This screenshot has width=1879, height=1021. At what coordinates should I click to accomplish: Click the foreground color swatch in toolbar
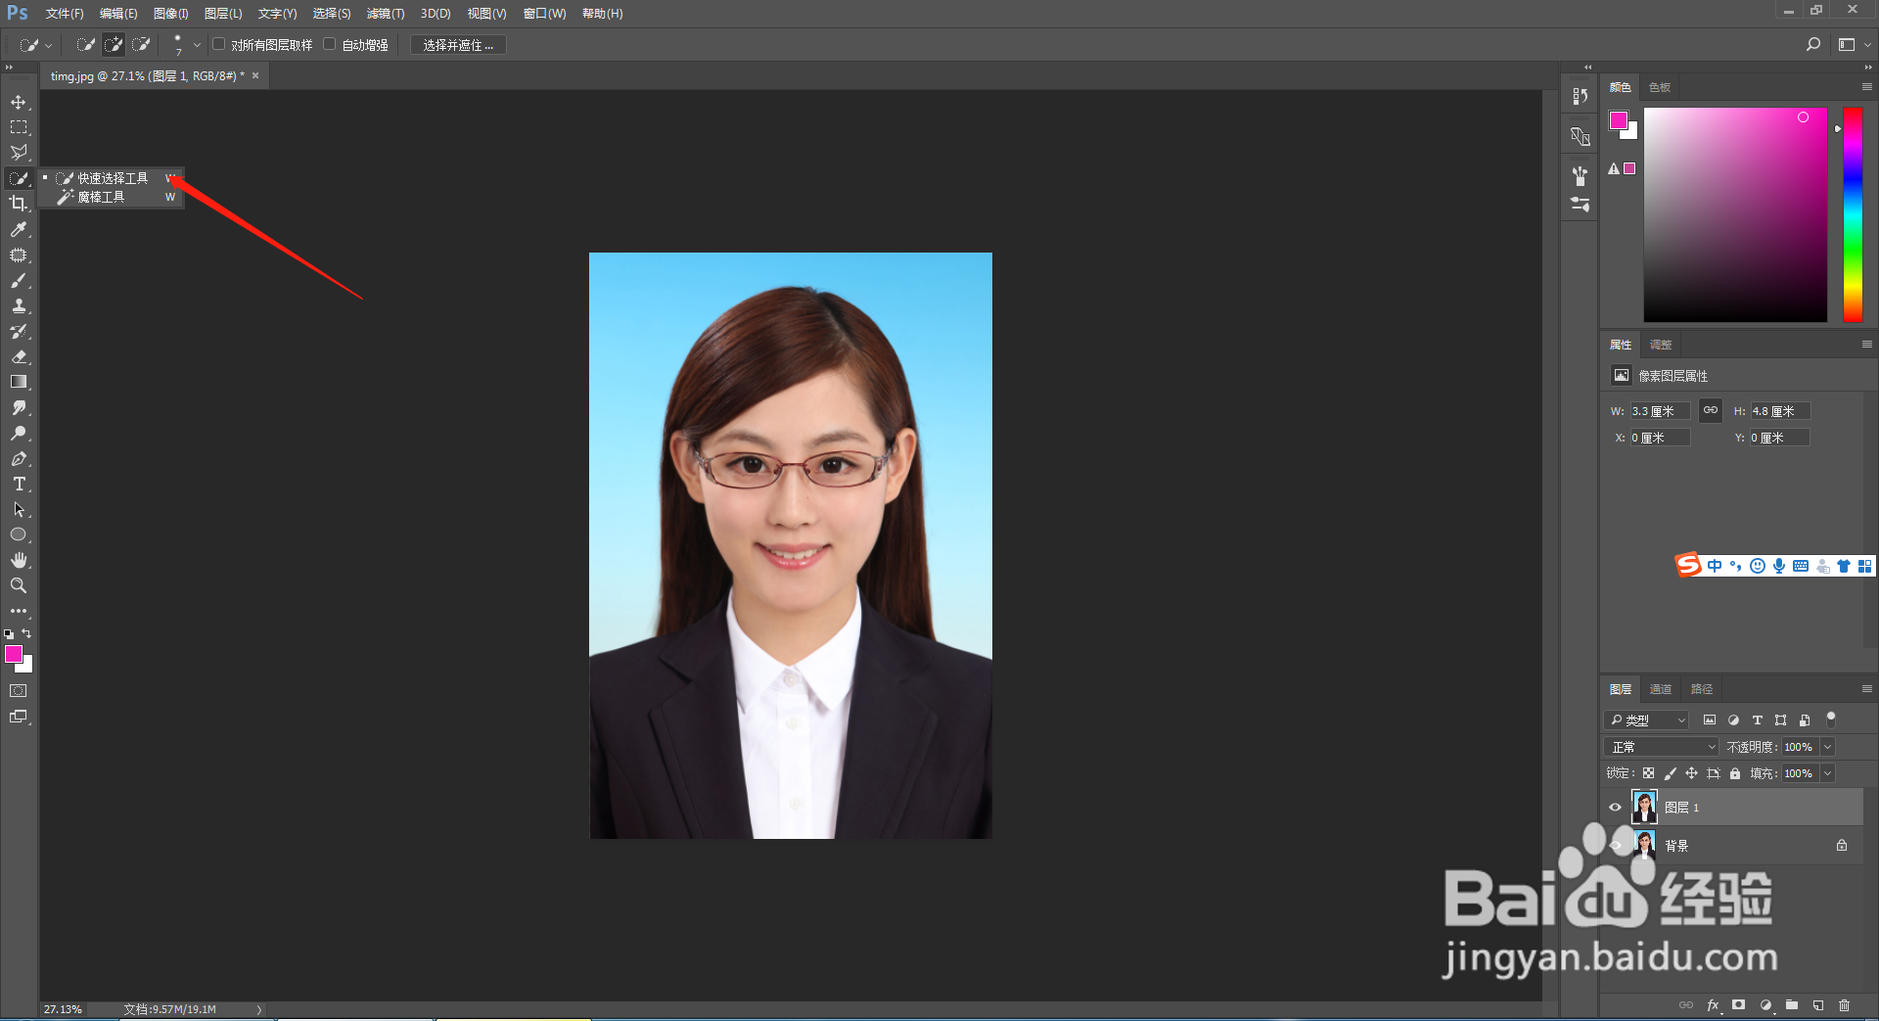(x=14, y=654)
